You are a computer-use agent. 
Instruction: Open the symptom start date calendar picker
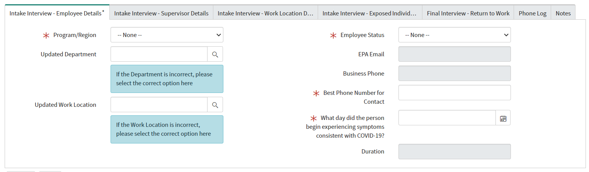[x=503, y=118]
